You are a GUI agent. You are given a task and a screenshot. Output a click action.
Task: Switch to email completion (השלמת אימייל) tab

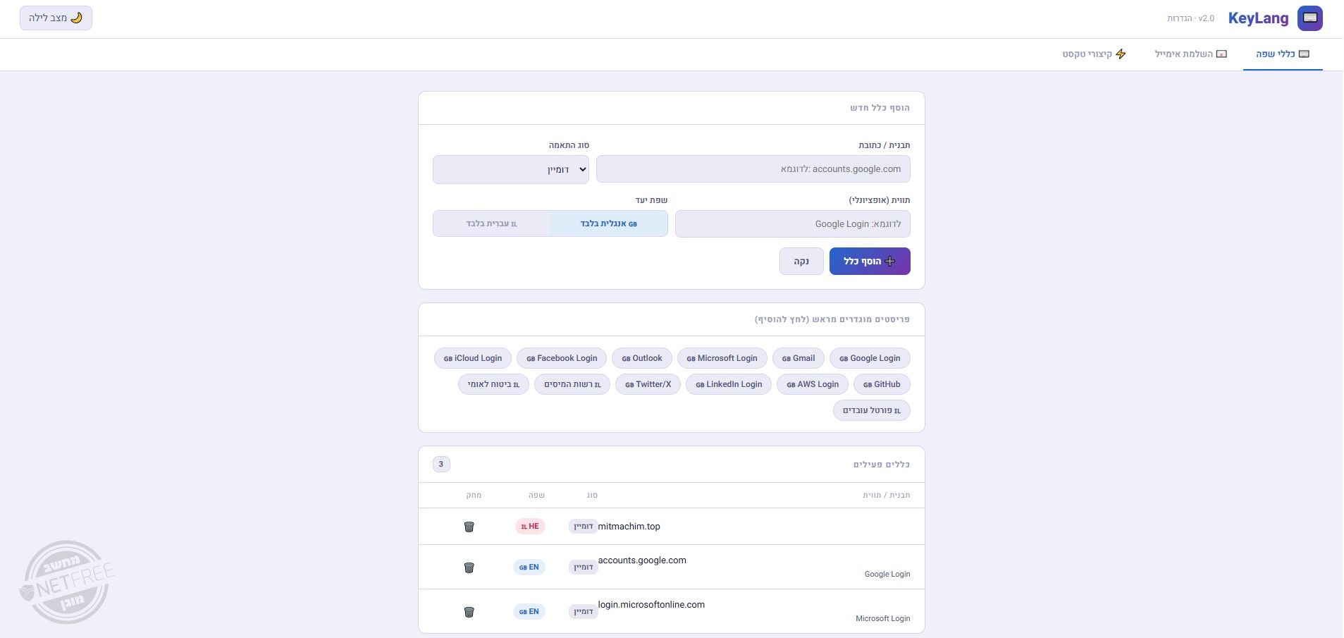click(x=1190, y=54)
